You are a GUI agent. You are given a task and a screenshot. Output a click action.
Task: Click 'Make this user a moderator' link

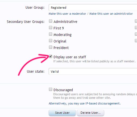(x=67, y=14)
